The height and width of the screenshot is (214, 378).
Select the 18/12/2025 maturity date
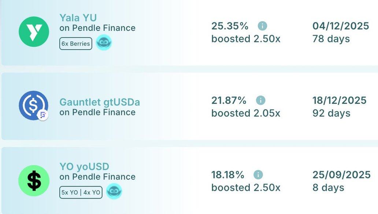coord(340,100)
